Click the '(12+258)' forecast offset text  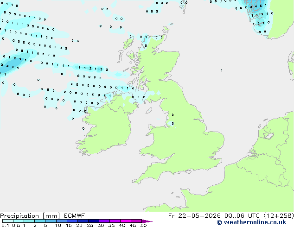(279, 216)
